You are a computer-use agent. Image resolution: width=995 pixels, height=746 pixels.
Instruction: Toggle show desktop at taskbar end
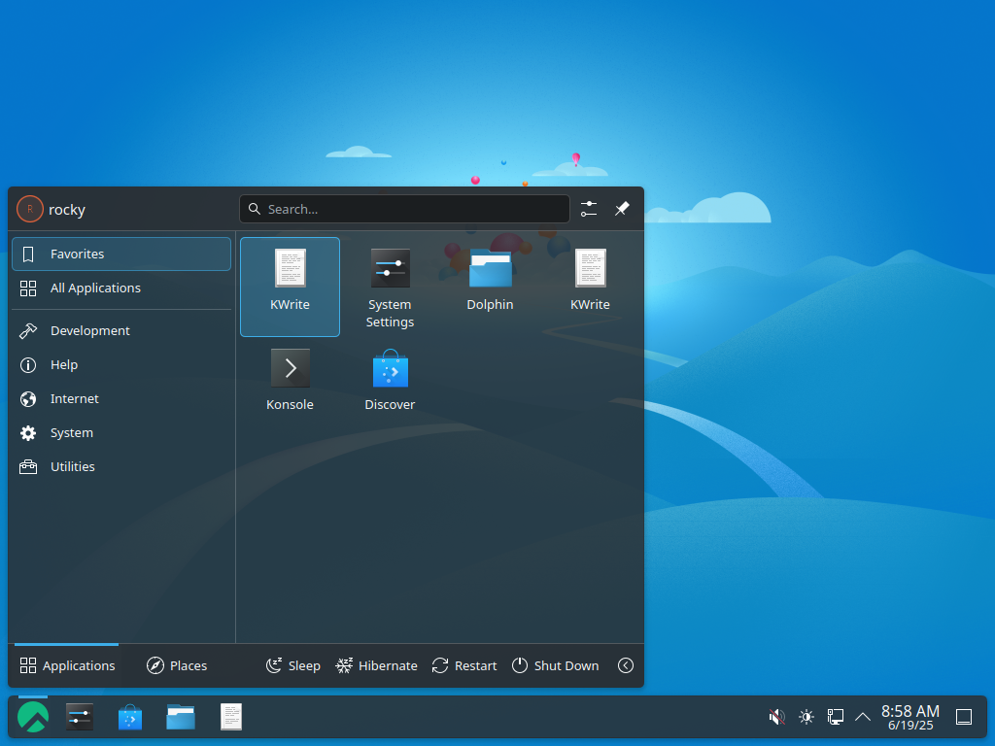963,717
